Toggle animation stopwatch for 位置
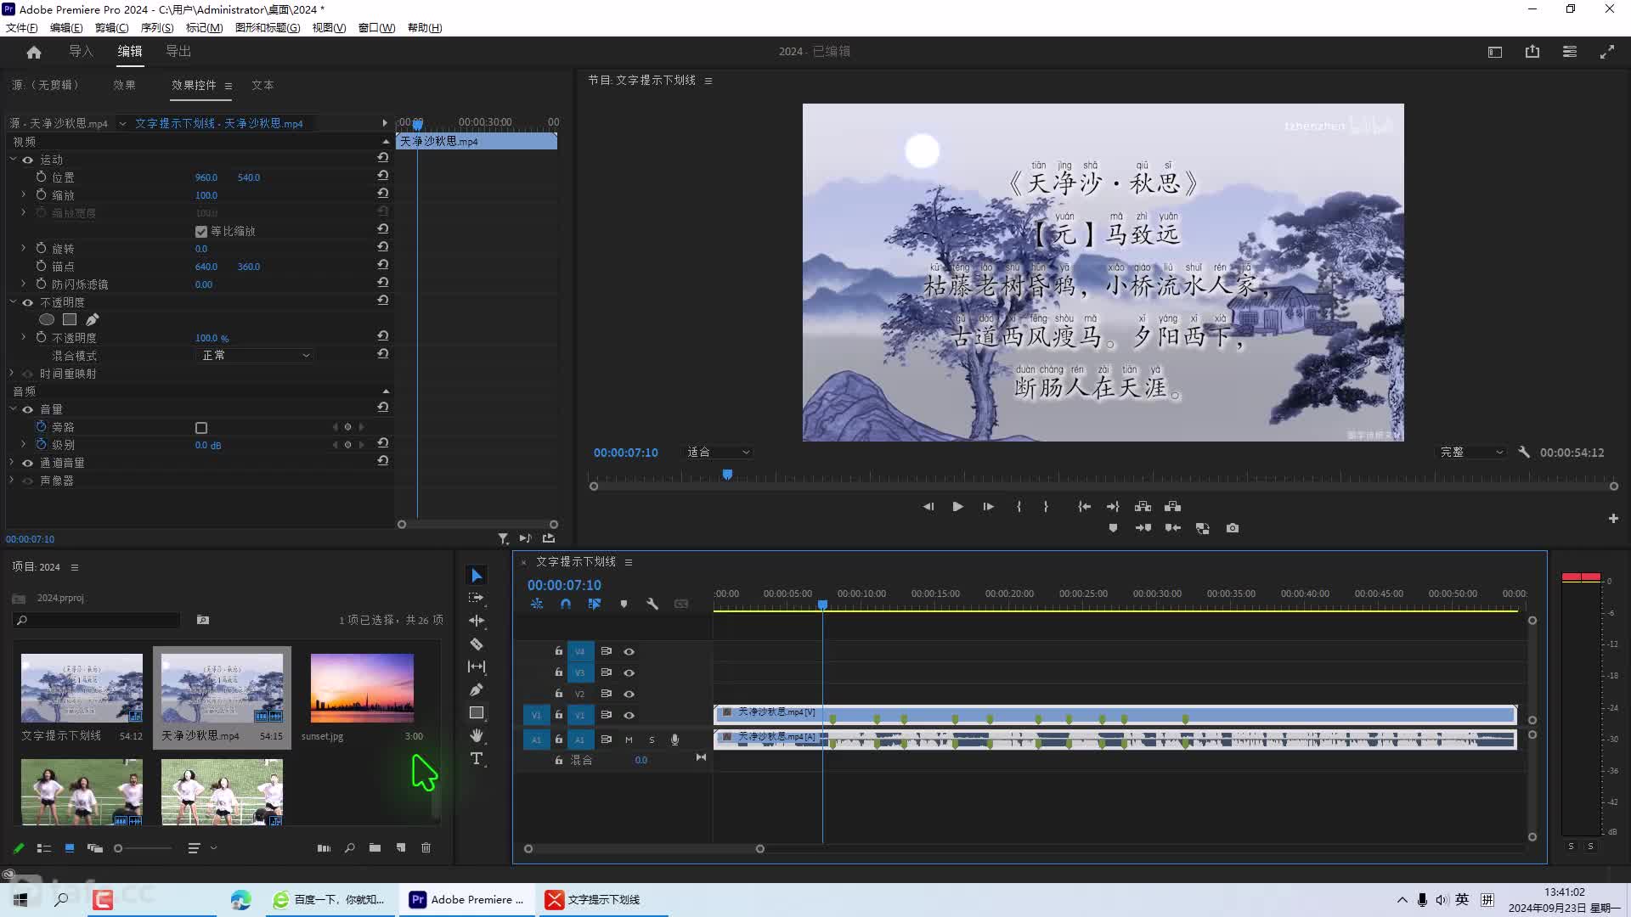 point(41,177)
